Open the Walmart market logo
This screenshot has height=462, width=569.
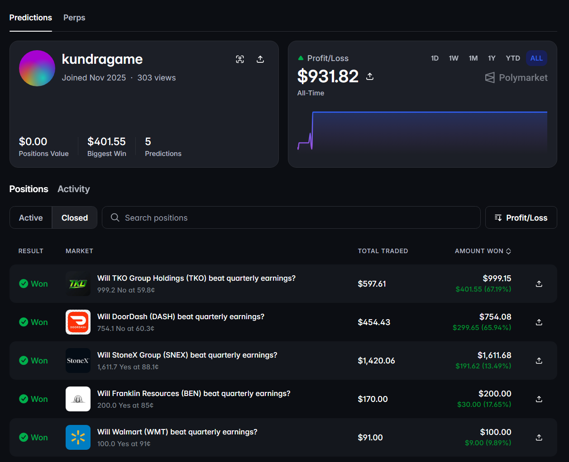[x=78, y=438]
